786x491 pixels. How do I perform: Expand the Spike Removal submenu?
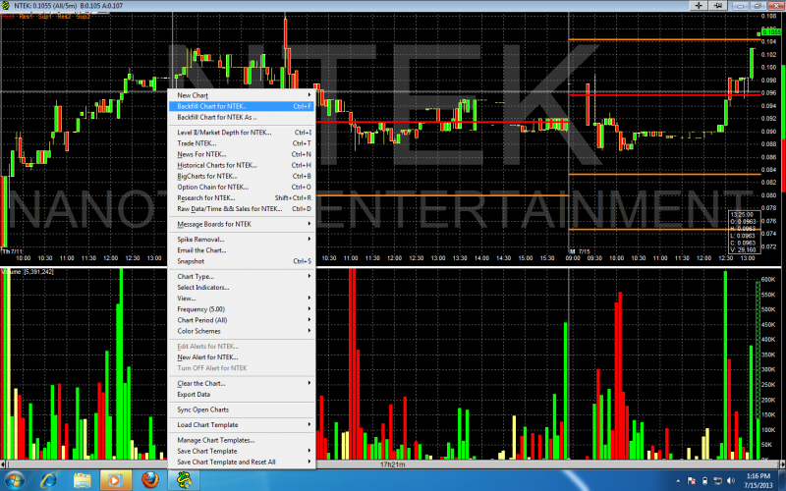(242, 240)
